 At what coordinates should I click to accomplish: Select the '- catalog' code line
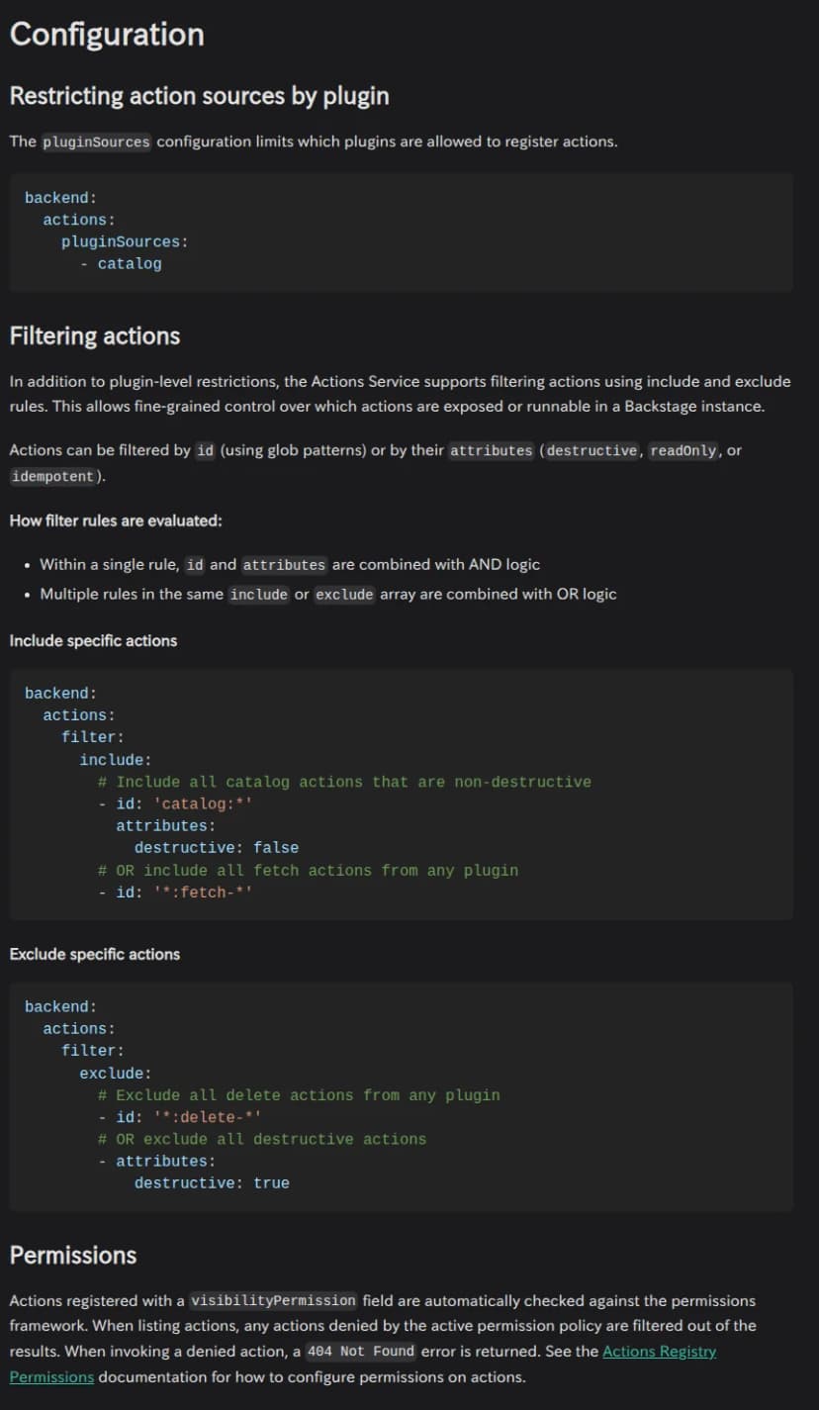point(121,264)
